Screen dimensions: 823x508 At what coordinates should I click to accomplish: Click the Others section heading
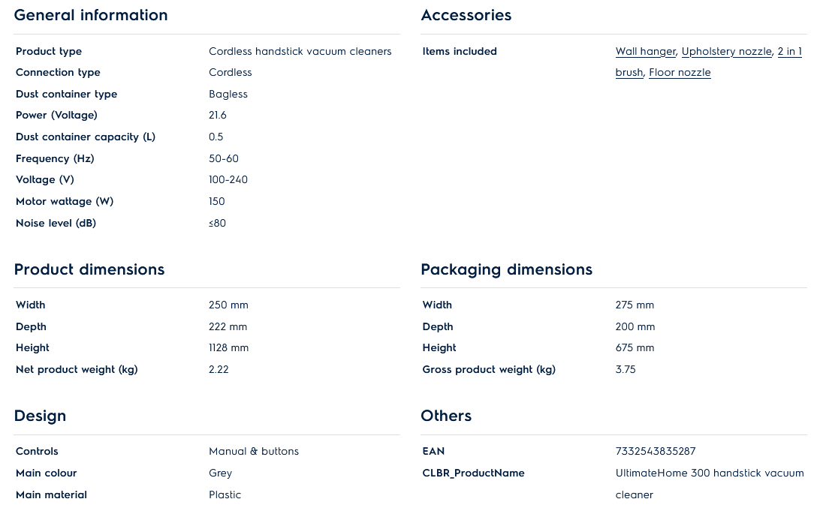(446, 416)
